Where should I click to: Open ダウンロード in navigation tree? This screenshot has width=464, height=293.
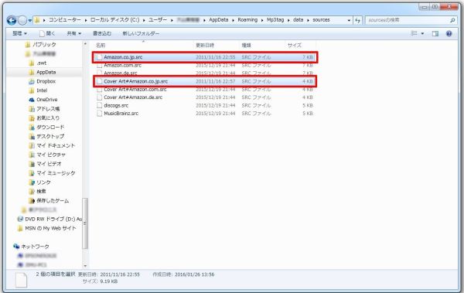50,128
